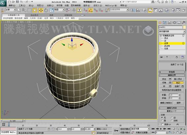Screen dimensions: 187x135
Task: Click the 3ds Max application logo button
Action: [x=3, y=3]
